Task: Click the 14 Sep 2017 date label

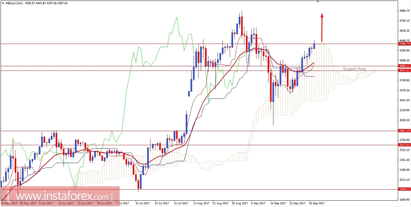Action: 278,203
